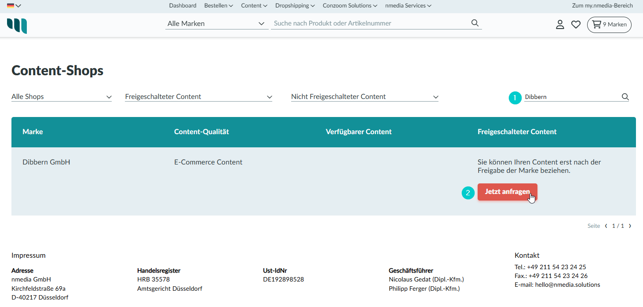
Task: Click the 1 / 1 page indicator
Action: (x=618, y=226)
